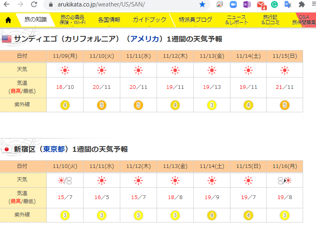Open 旅の必需品 保険・Wi-Fi menu
Screen dimensions: 316x237
click(x=73, y=20)
